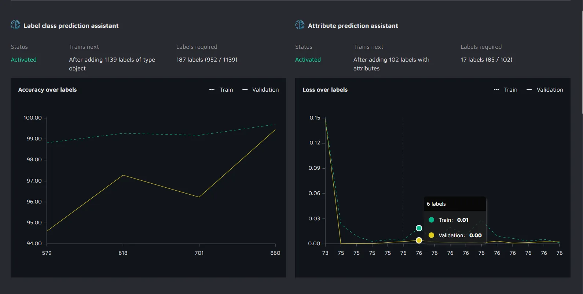The width and height of the screenshot is (583, 294).
Task: Click the yellow Validation data point on the loss chart
Action: point(419,240)
